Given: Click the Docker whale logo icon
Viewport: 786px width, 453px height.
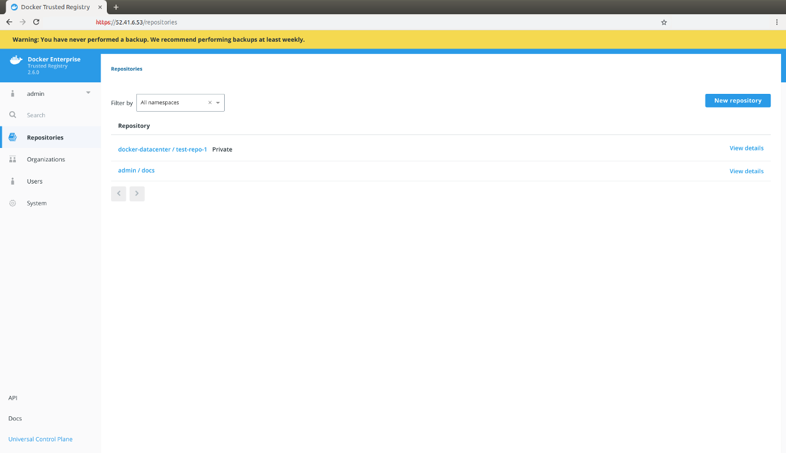Looking at the screenshot, I should (16, 60).
